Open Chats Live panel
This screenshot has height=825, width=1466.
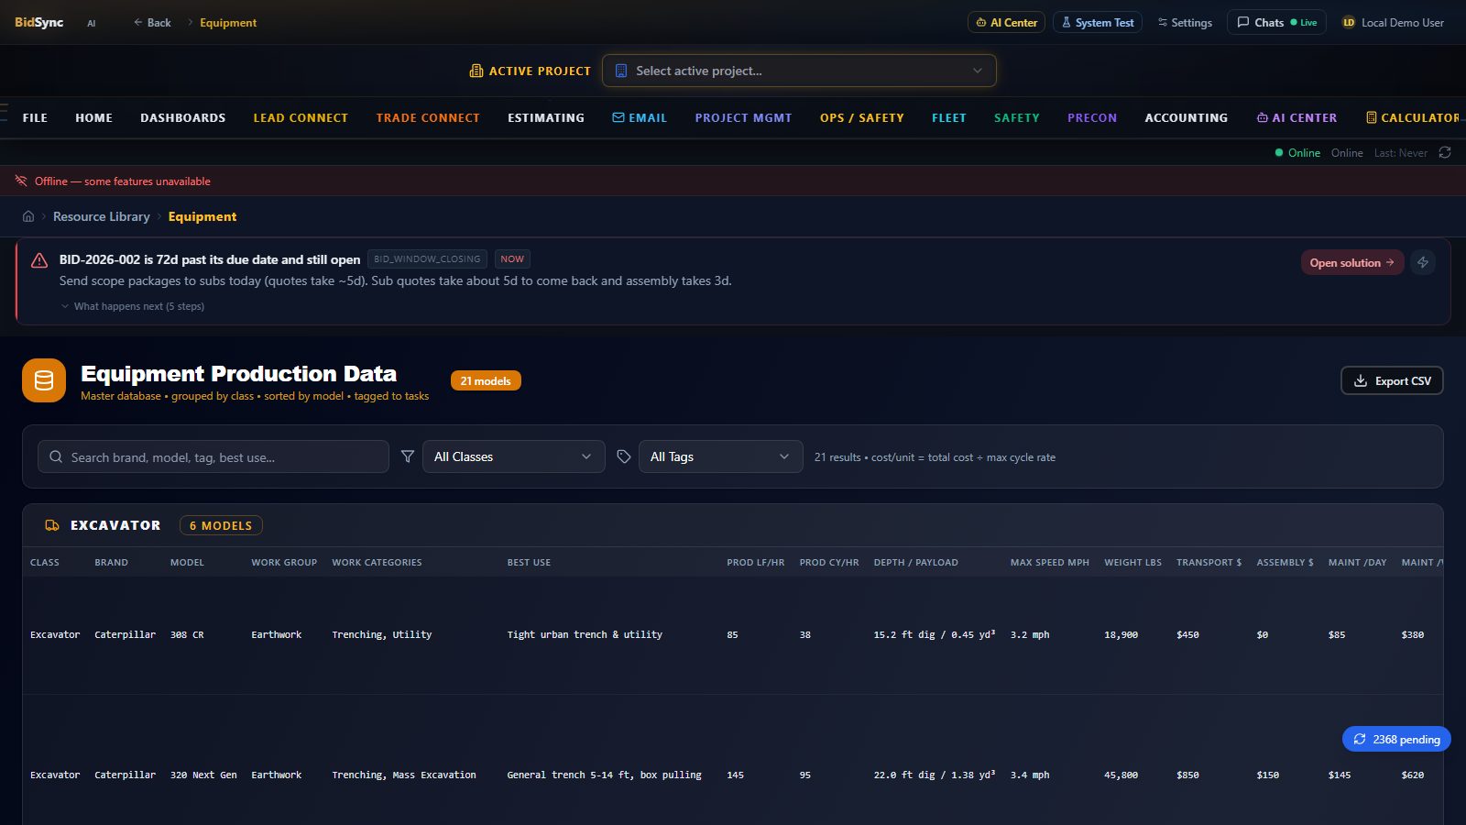tap(1277, 22)
